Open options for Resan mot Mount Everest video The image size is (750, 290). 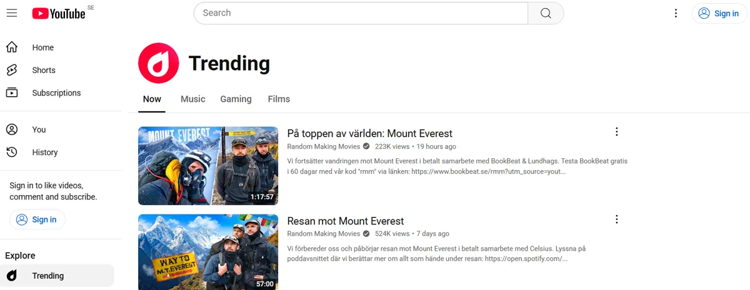coord(616,219)
